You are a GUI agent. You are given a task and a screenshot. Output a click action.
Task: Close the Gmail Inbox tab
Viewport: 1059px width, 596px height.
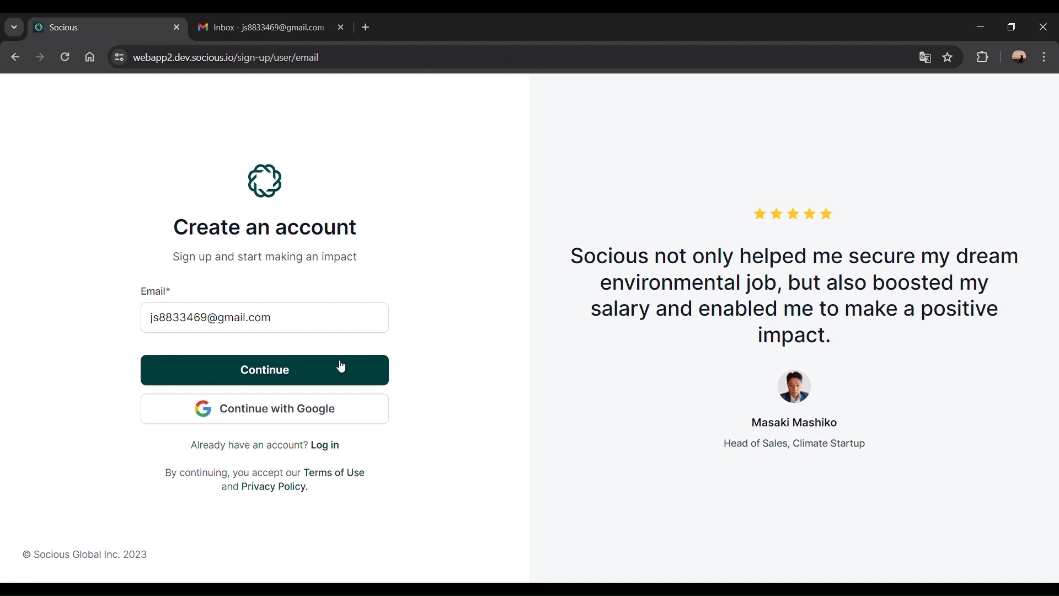tap(341, 28)
